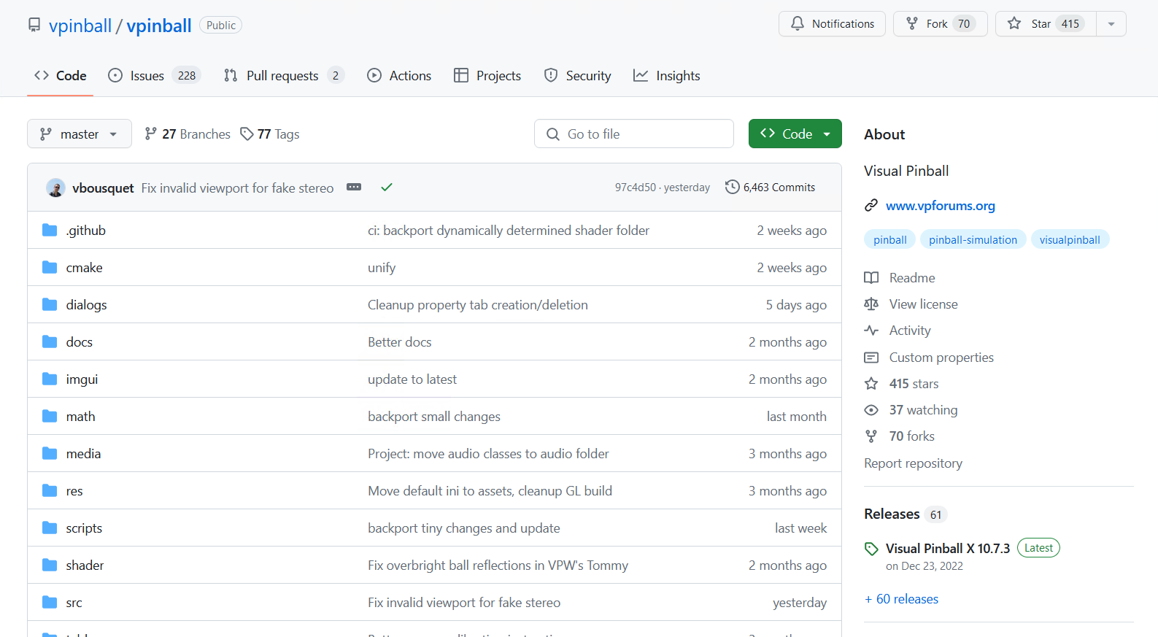The height and width of the screenshot is (637, 1158).
Task: Open the Issues tab
Action: (x=155, y=76)
